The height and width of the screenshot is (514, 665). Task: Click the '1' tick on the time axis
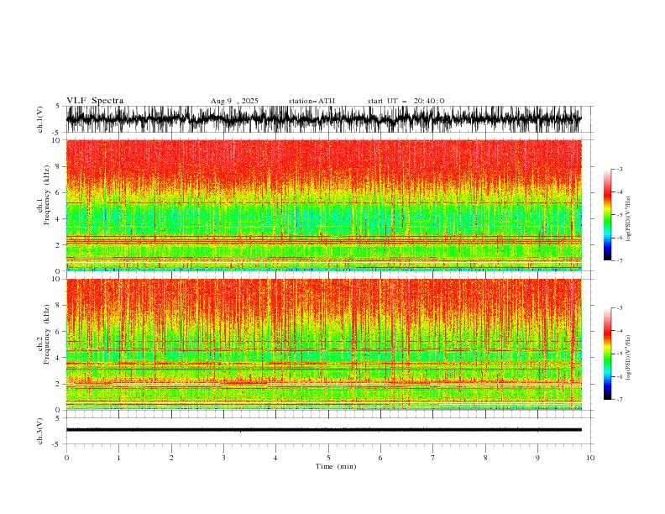118,458
